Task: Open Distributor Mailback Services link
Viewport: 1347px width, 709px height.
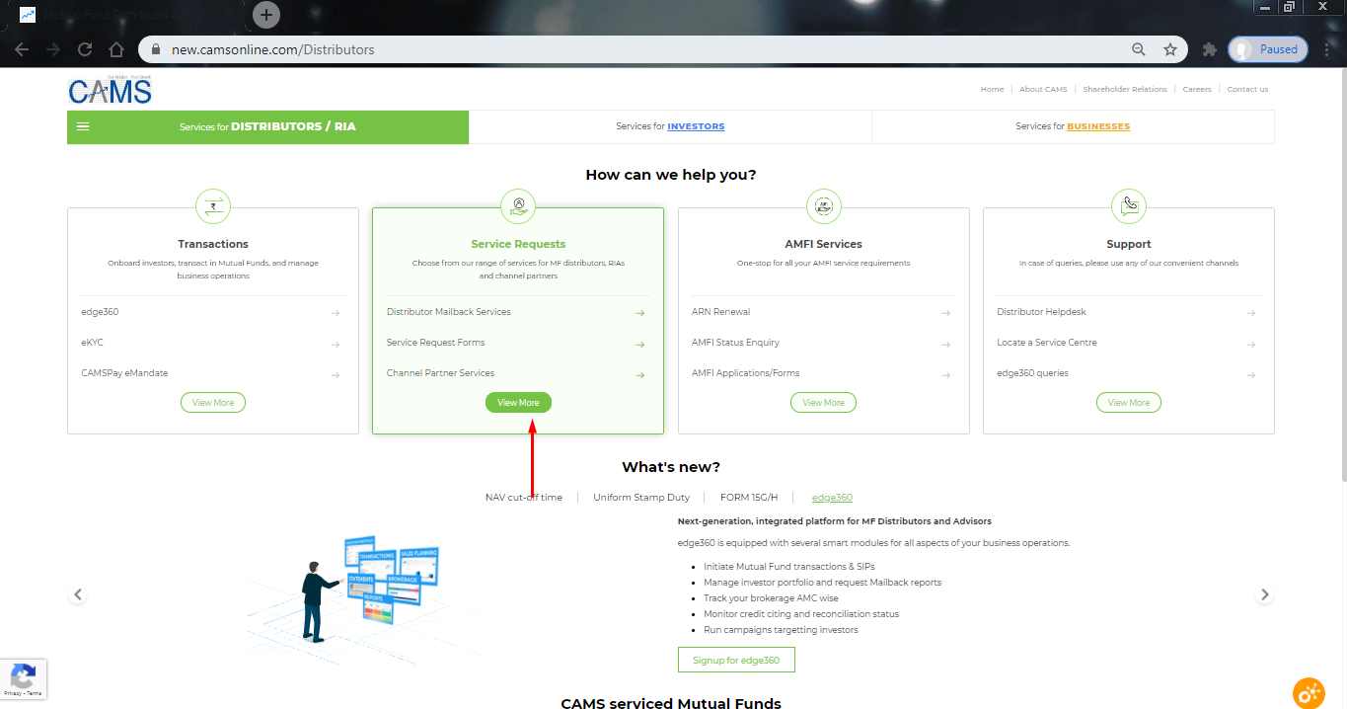Action: point(449,312)
